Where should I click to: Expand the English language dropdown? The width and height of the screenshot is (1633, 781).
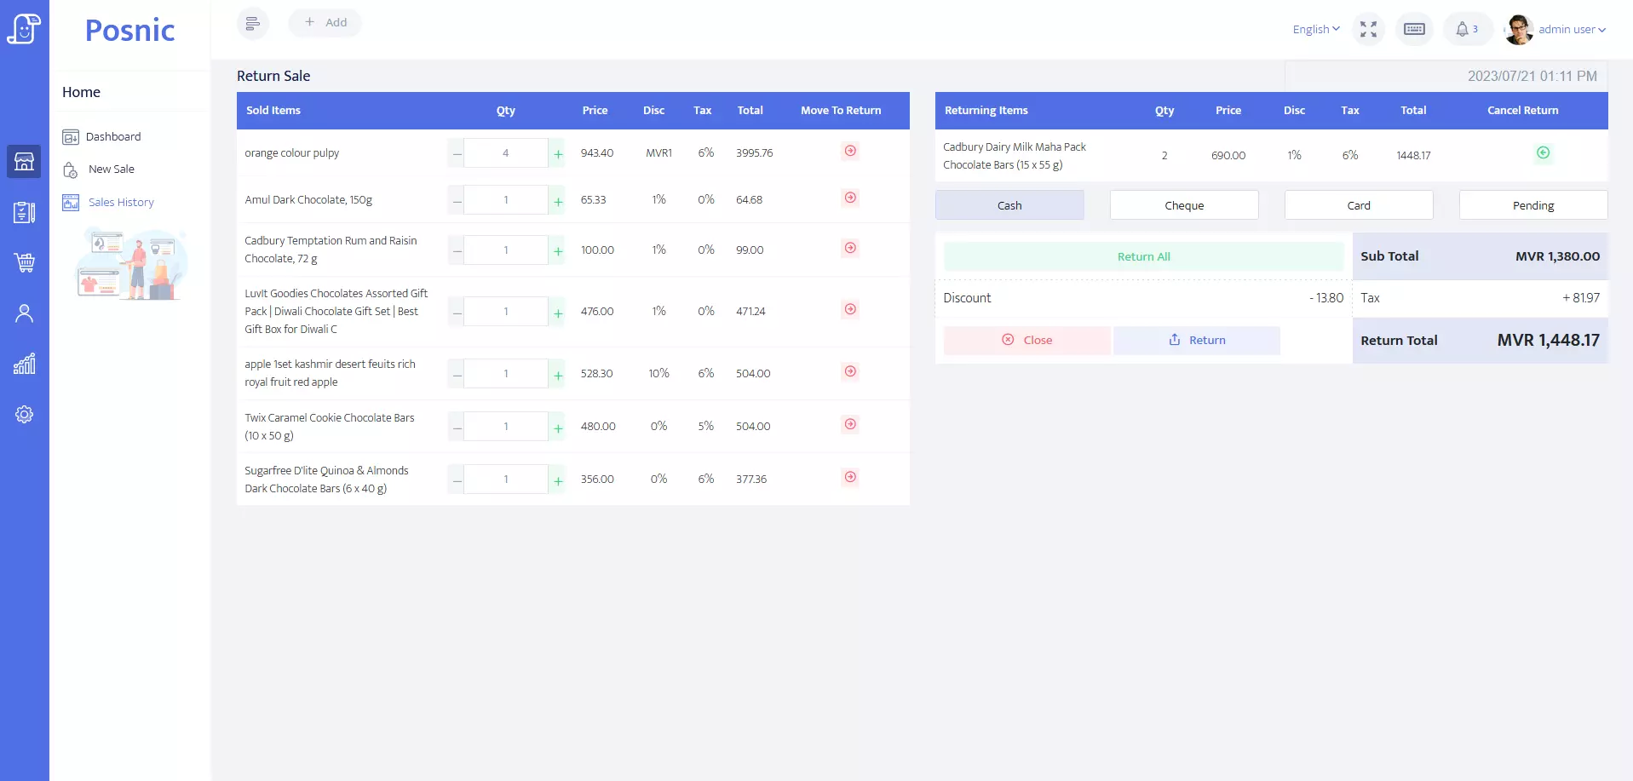1315,29
